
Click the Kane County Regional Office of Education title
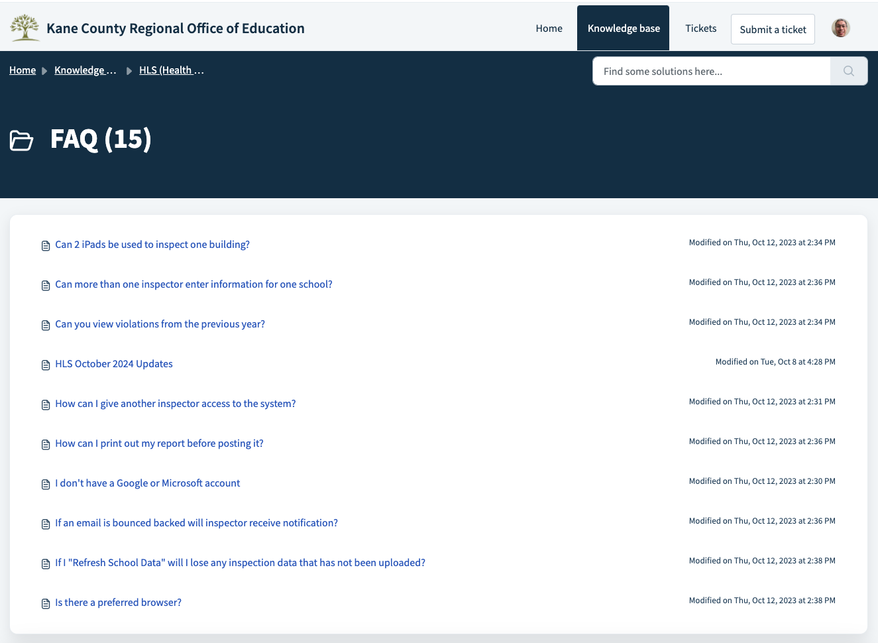[x=176, y=29]
